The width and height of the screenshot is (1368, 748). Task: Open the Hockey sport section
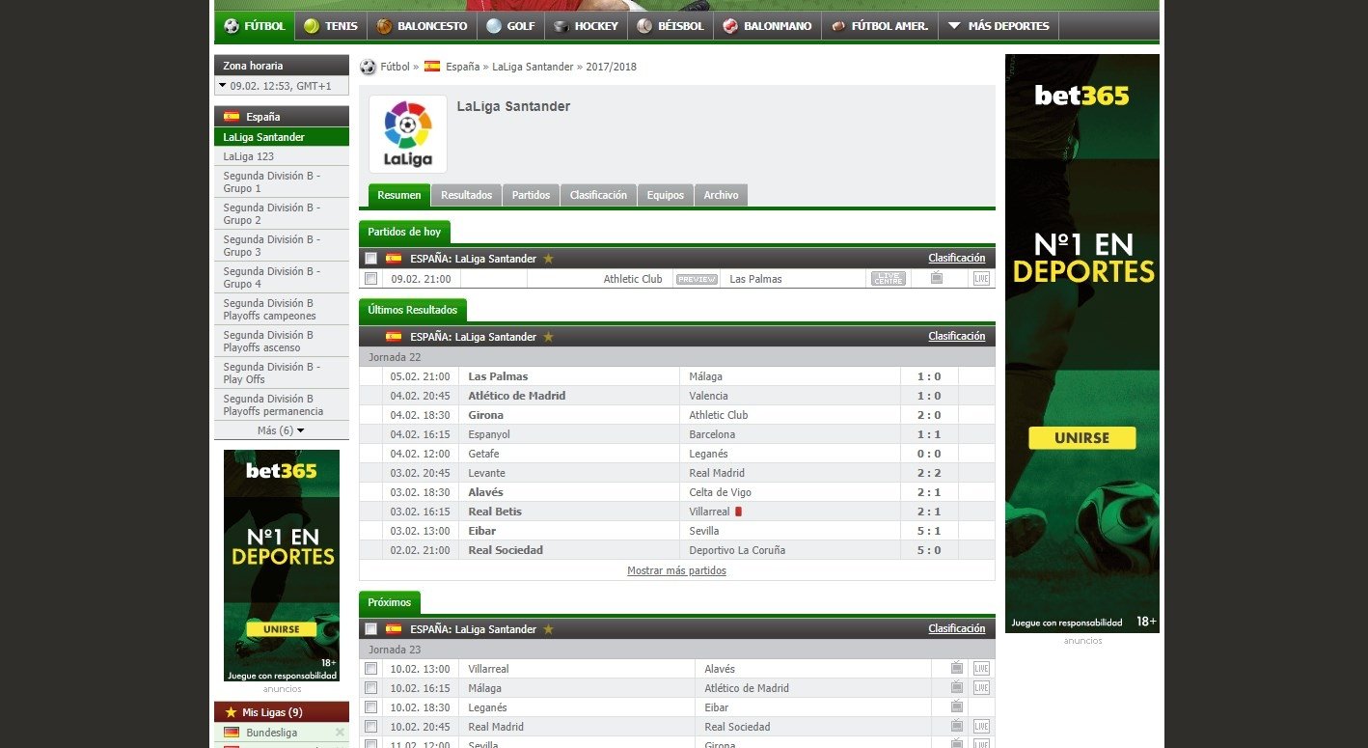coord(586,26)
